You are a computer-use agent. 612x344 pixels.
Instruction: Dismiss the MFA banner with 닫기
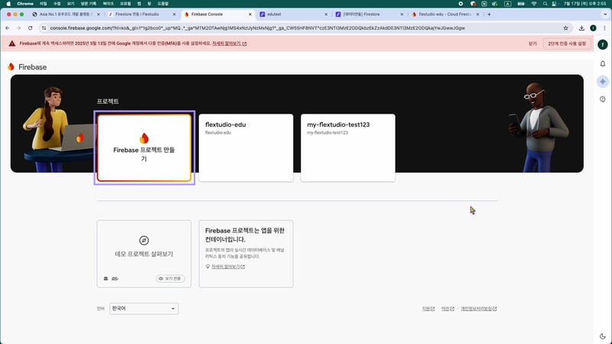pyautogui.click(x=532, y=44)
